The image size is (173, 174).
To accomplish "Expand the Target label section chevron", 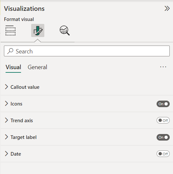I will click(7, 137).
